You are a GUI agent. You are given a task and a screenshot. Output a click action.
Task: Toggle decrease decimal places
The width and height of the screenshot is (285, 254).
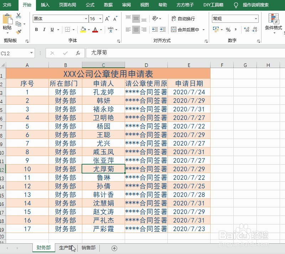pyautogui.click(x=254, y=29)
